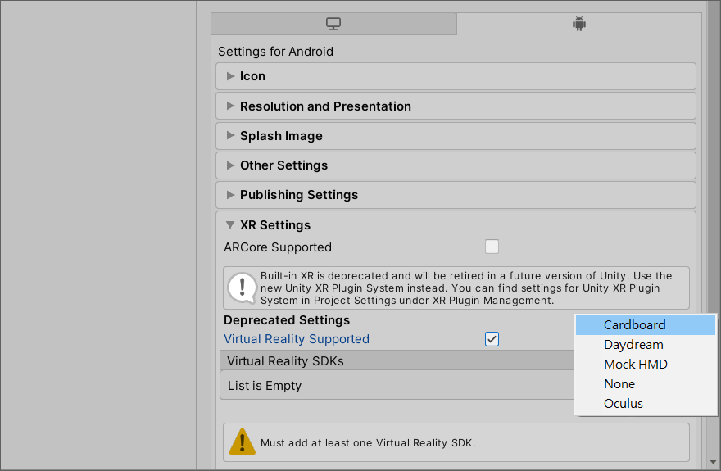
Task: Uncheck Virtual Reality Supported checkbox
Action: point(492,339)
